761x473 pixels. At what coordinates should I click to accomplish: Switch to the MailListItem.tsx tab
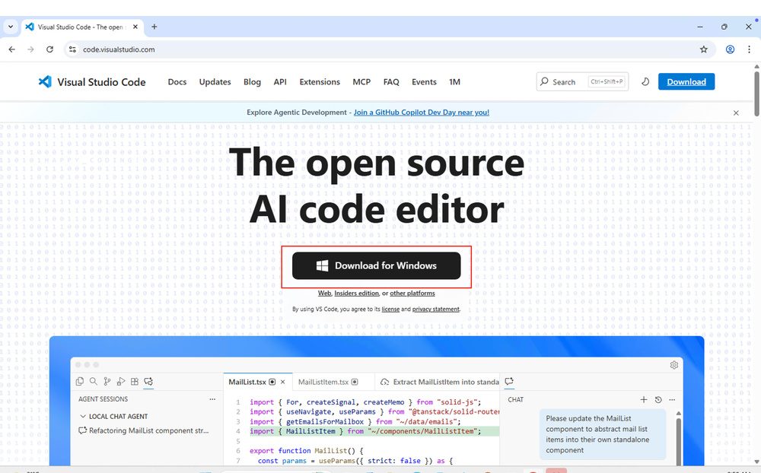tap(323, 382)
